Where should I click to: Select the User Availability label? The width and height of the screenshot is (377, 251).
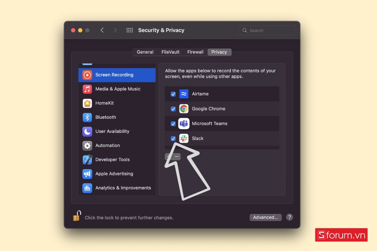coord(112,131)
